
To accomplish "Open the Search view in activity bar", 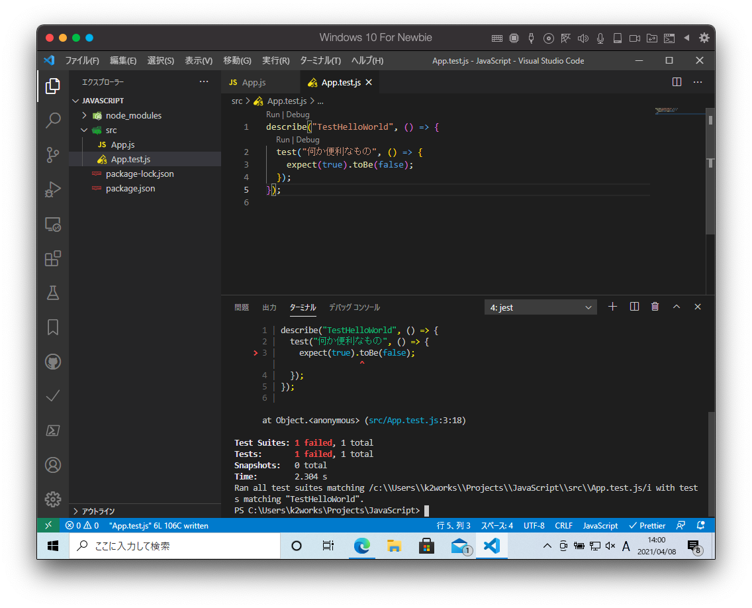I will pyautogui.click(x=53, y=121).
